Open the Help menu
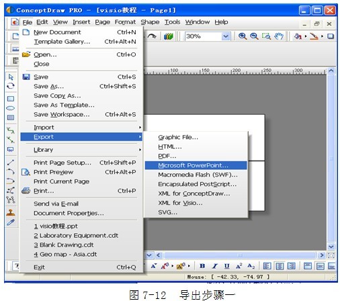The height and width of the screenshot is (301, 340). click(x=221, y=22)
